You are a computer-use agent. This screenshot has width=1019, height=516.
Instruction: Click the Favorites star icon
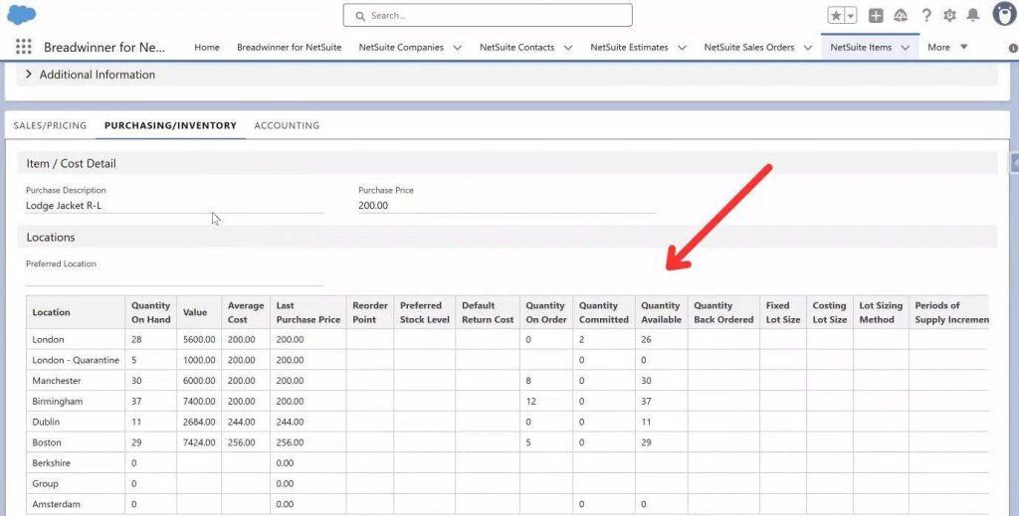click(x=836, y=16)
